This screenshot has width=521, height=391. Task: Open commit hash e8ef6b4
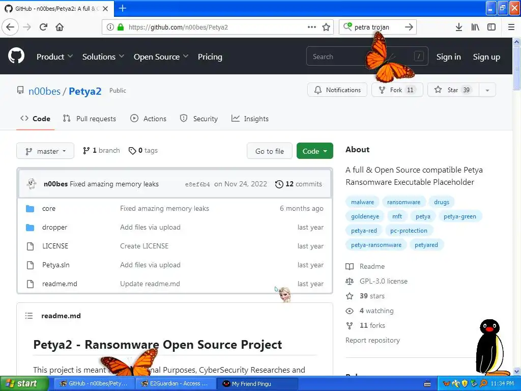click(x=197, y=184)
